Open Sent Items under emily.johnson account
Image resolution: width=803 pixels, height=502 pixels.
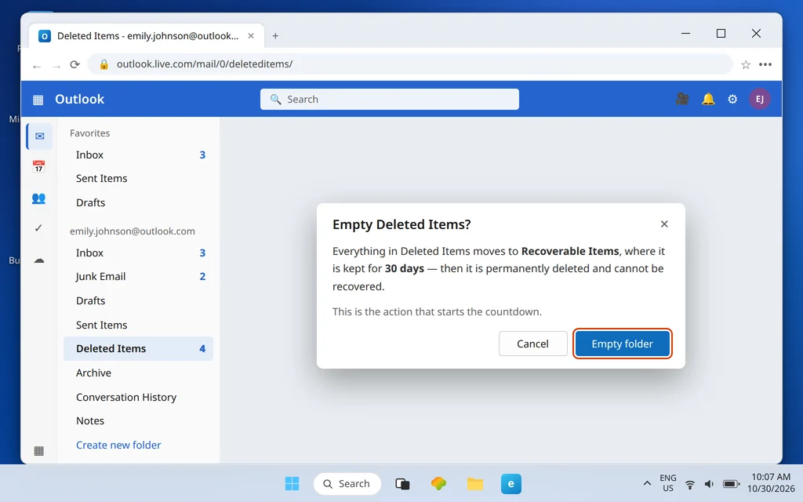[138, 325]
